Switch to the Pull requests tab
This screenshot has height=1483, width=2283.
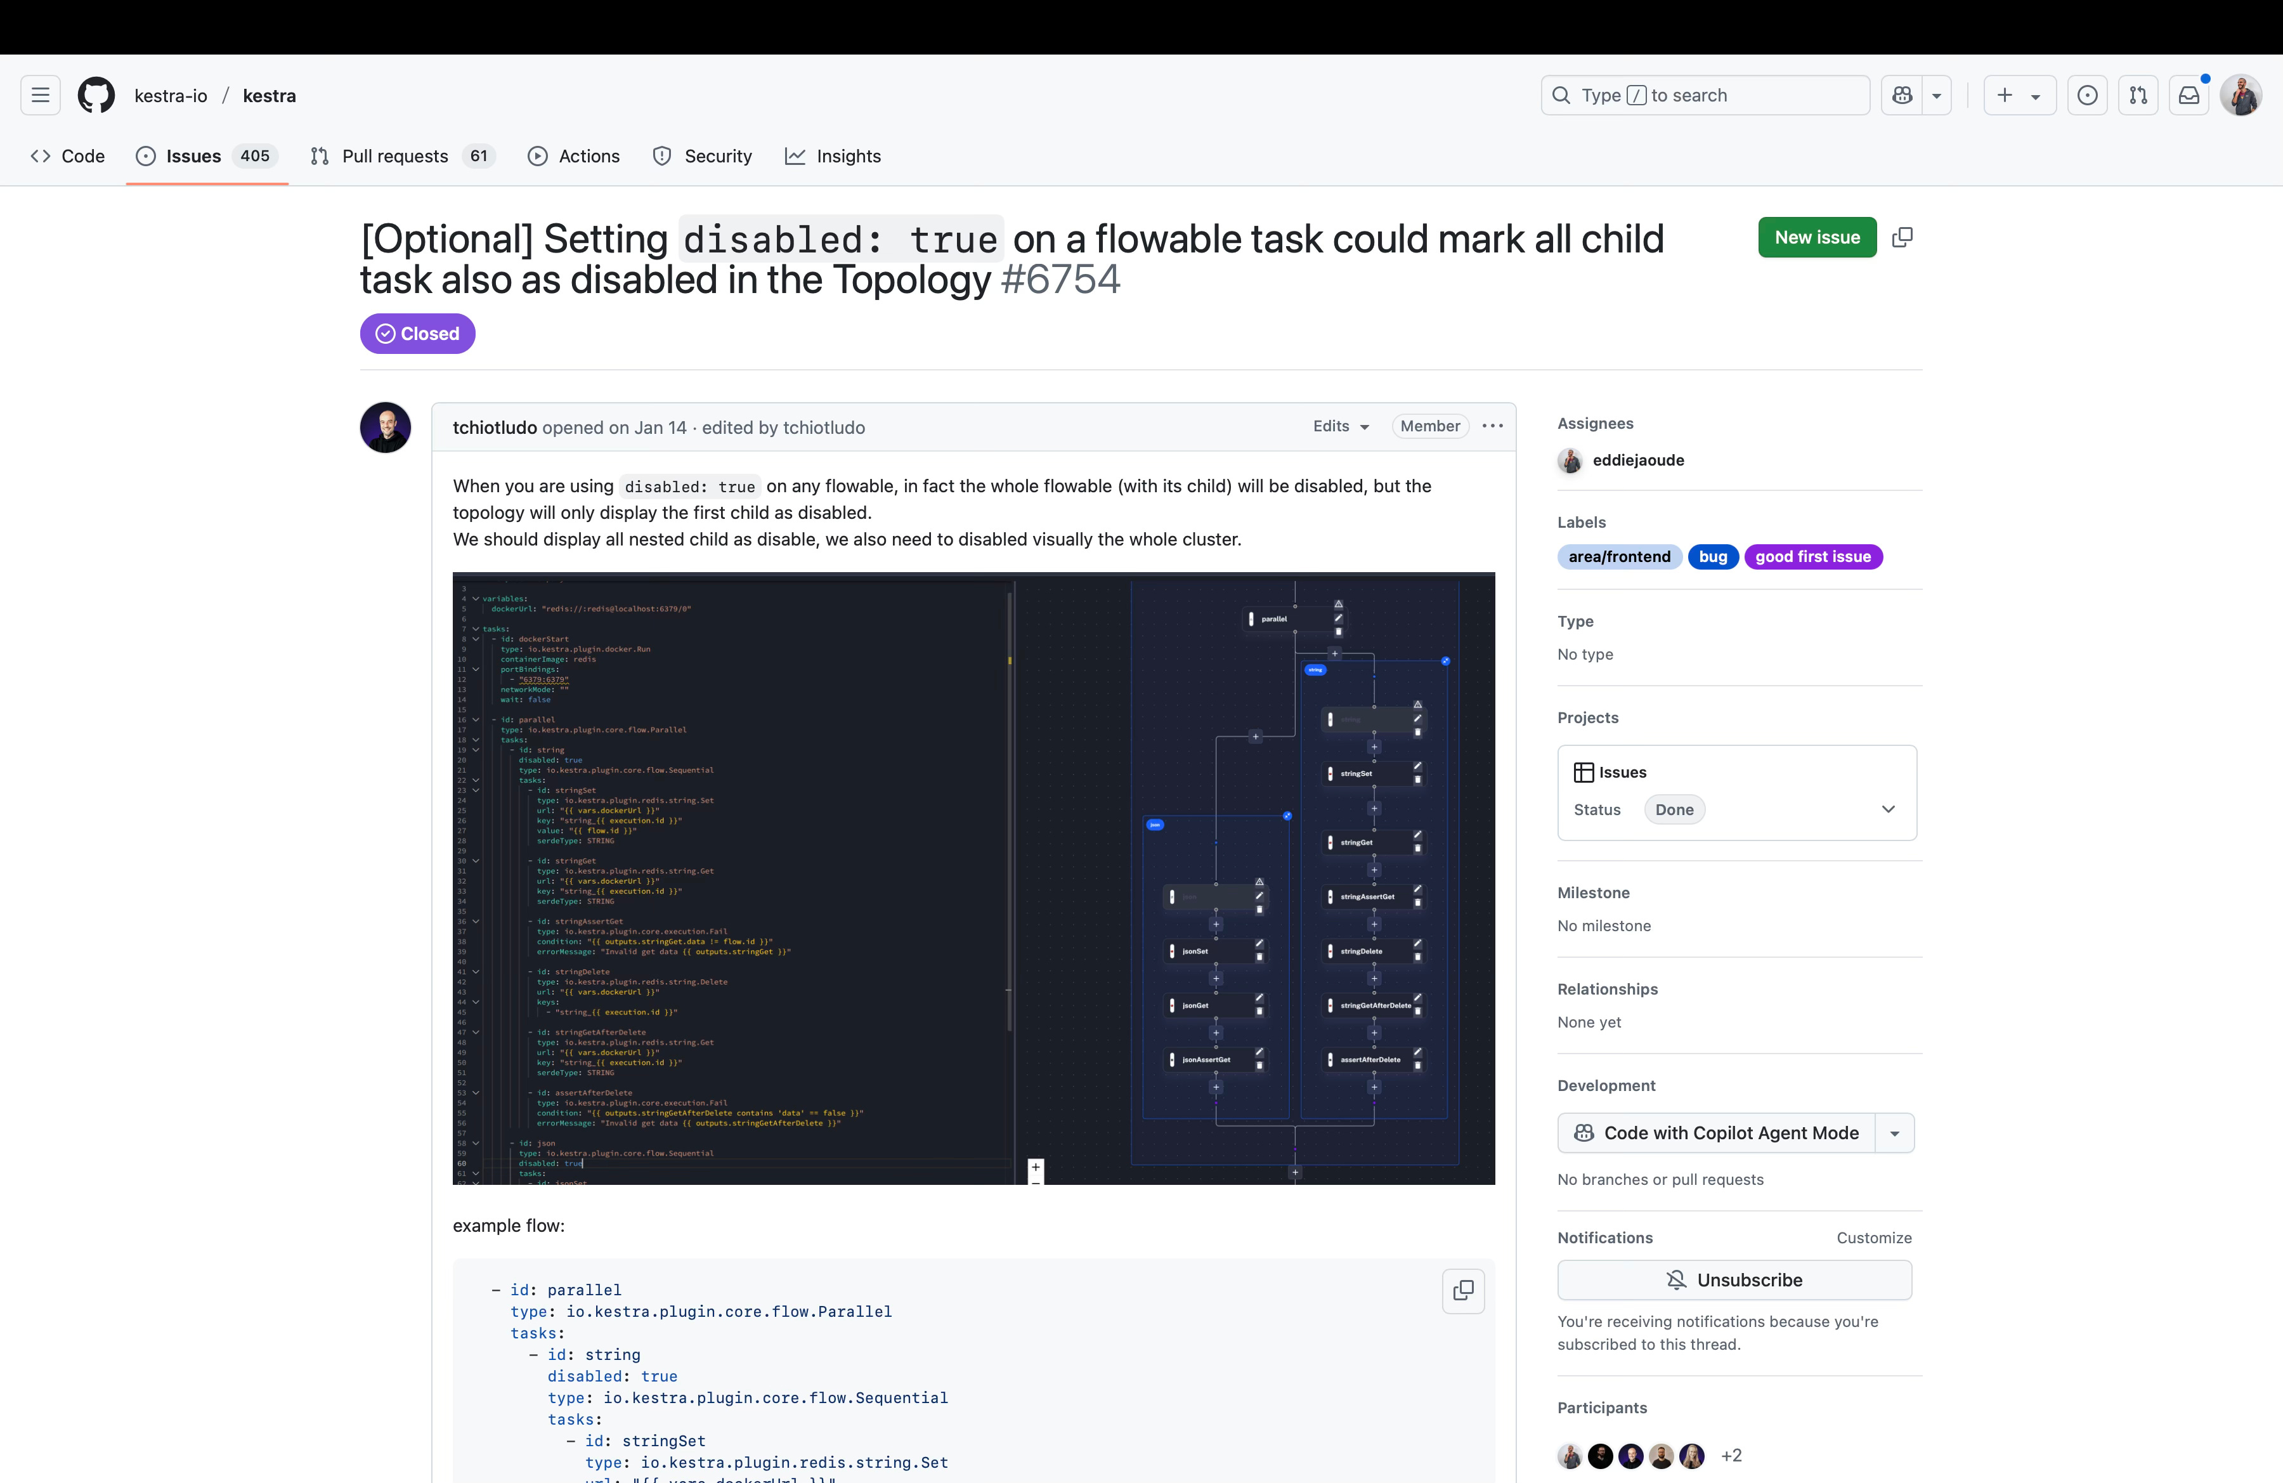pyautogui.click(x=402, y=155)
